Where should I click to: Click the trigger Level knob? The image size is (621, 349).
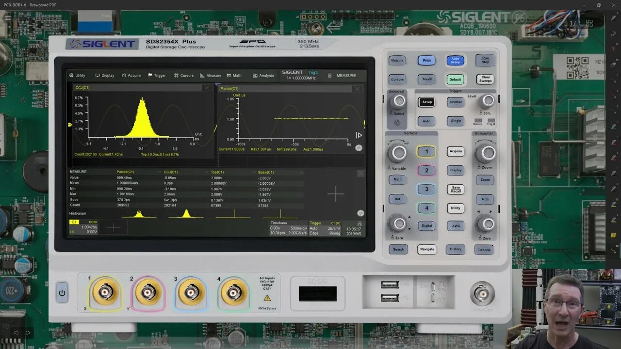[487, 101]
